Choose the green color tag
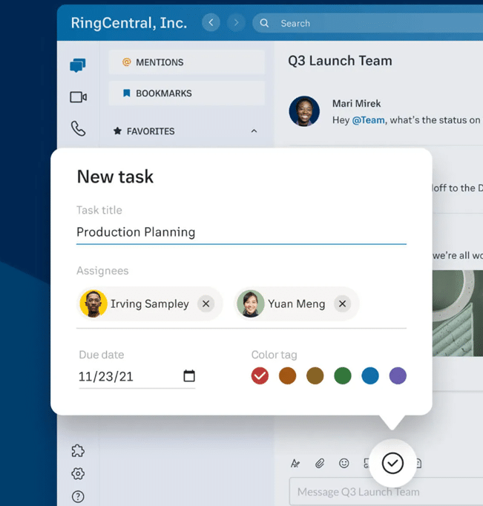Viewport: 483px width, 506px height. (x=342, y=376)
